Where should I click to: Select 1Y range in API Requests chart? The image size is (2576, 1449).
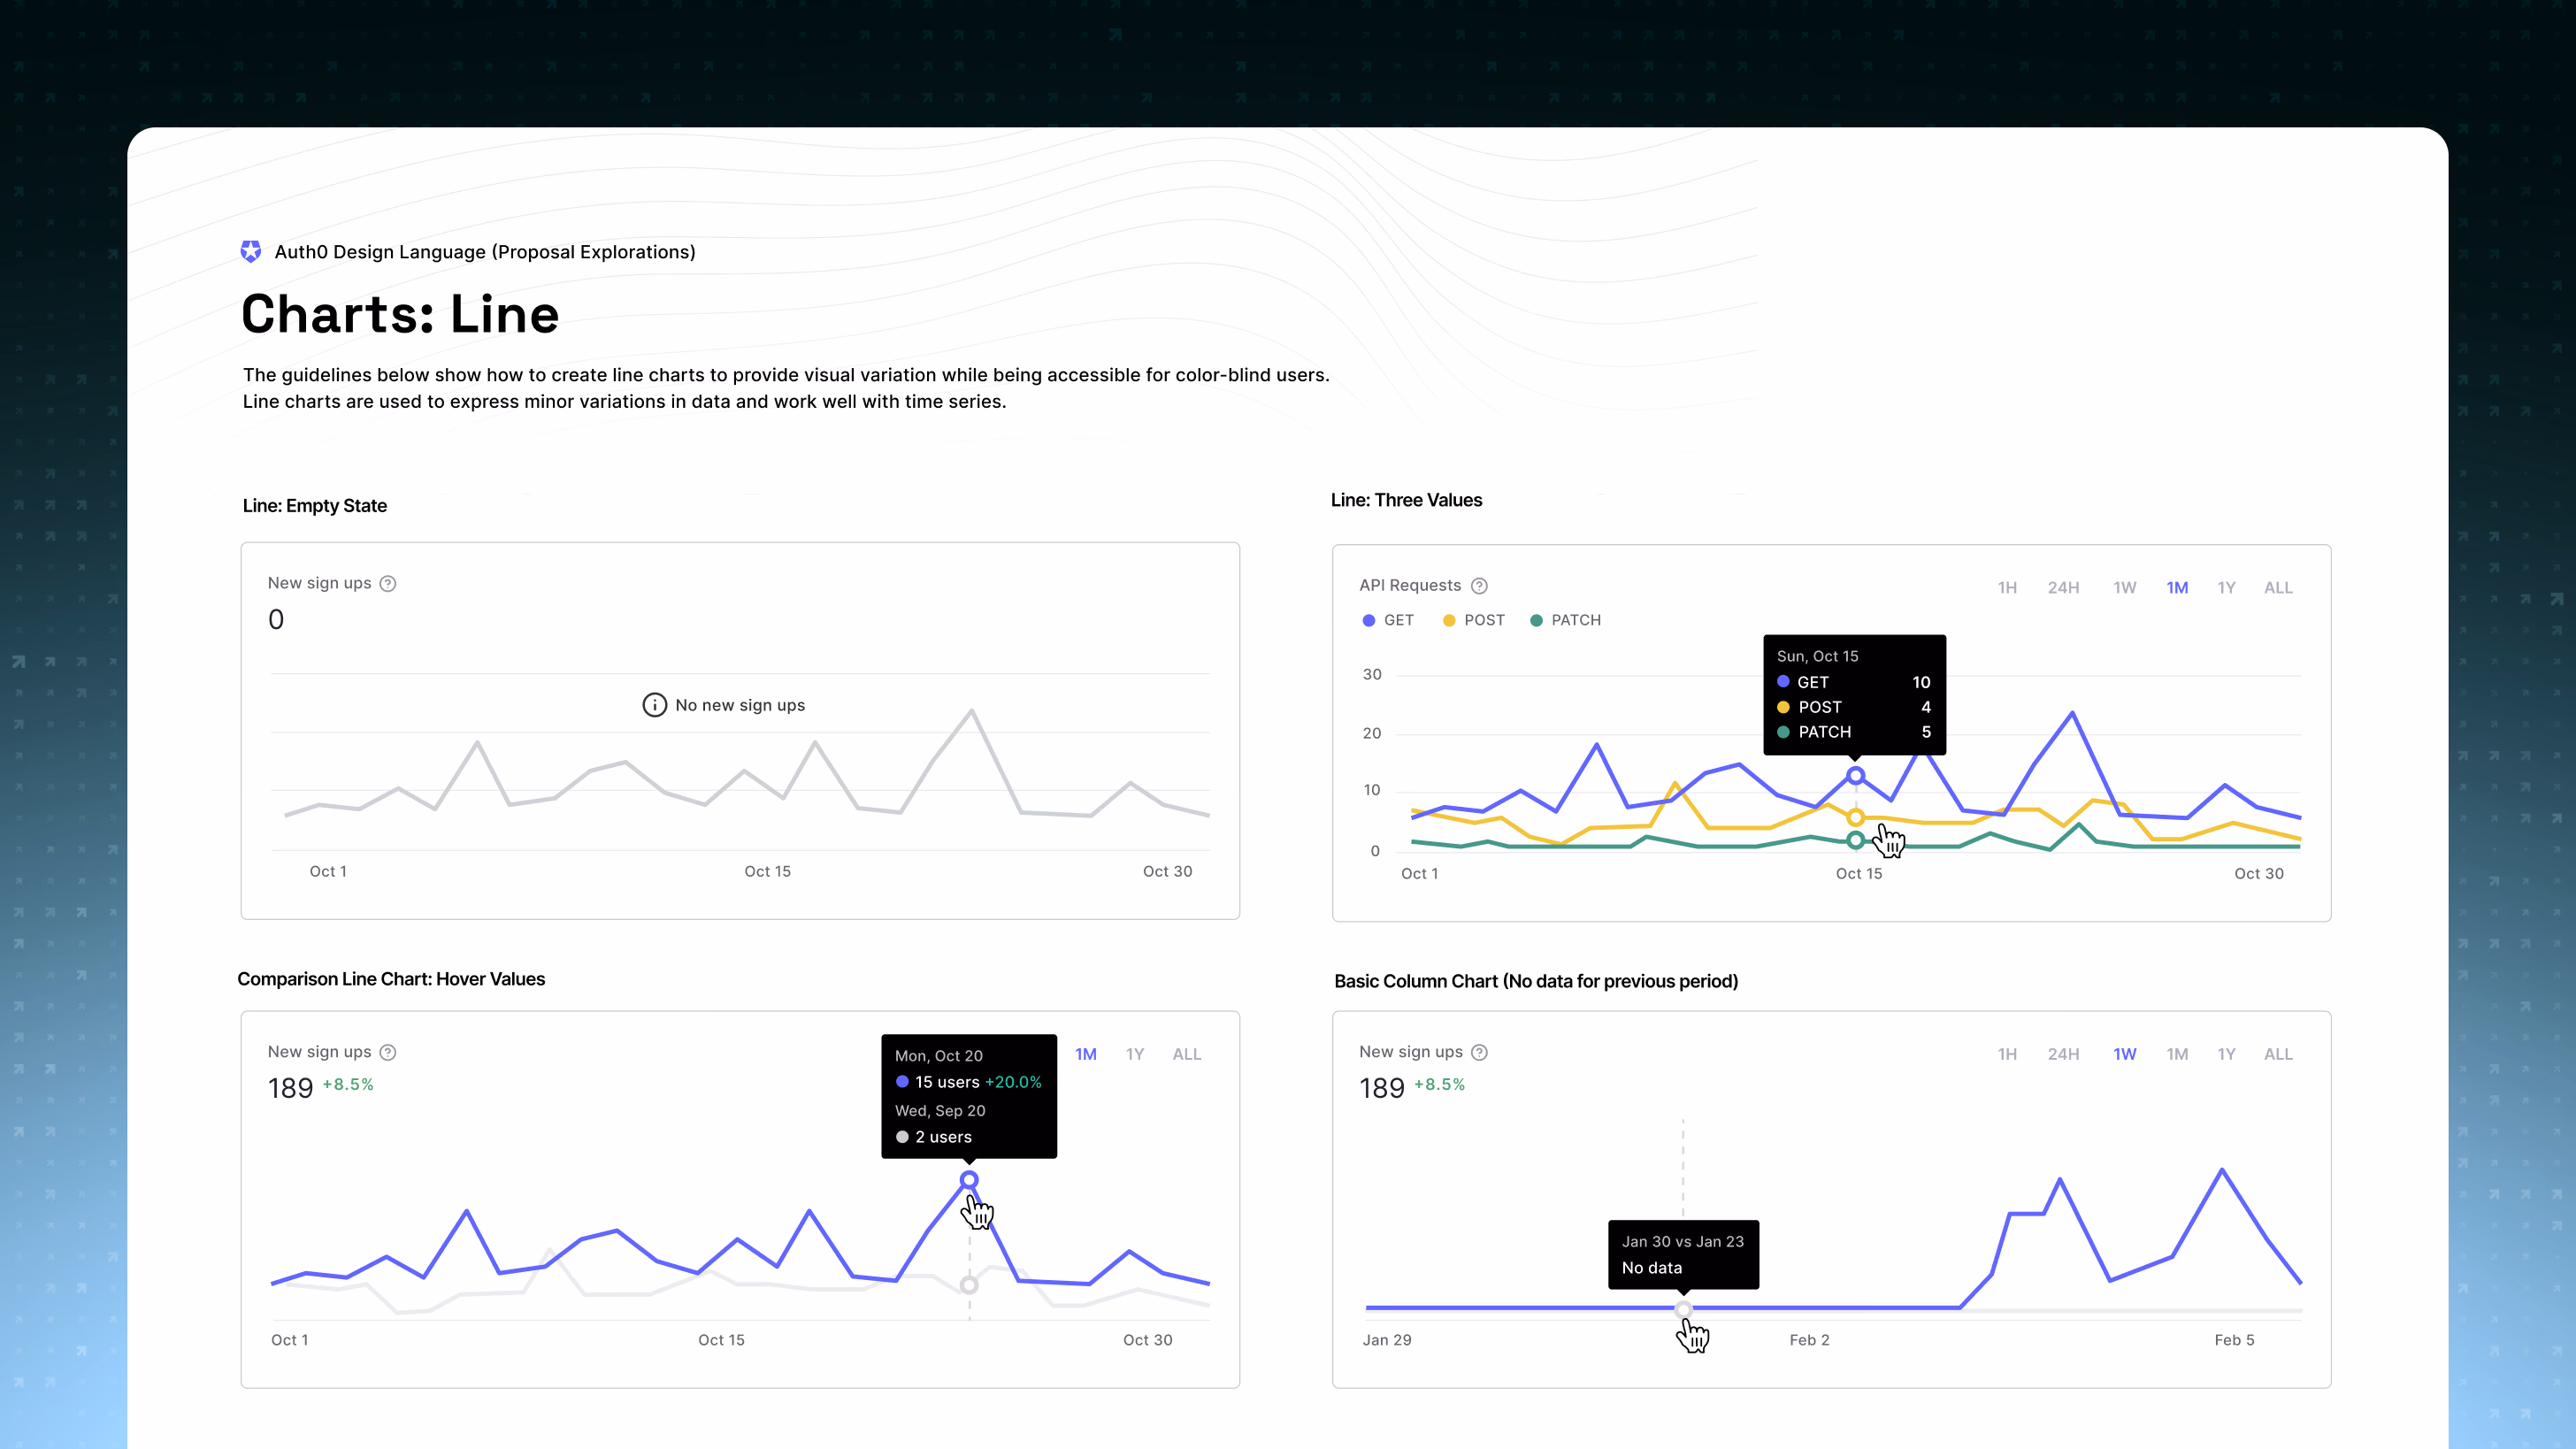(2226, 588)
